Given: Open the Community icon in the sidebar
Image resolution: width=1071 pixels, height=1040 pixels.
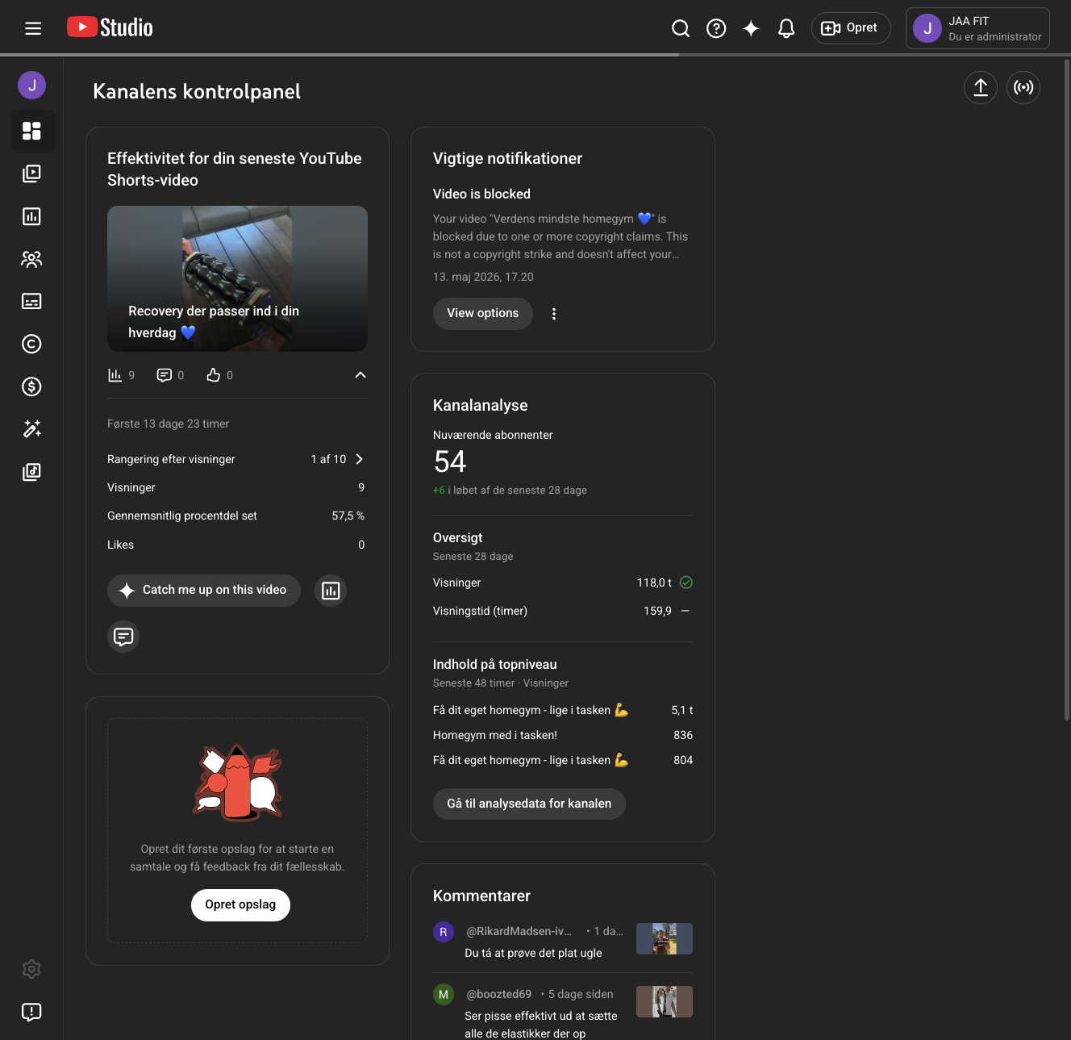Looking at the screenshot, I should [31, 259].
